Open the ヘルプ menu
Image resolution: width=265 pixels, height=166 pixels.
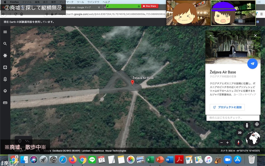[x=106, y=2]
